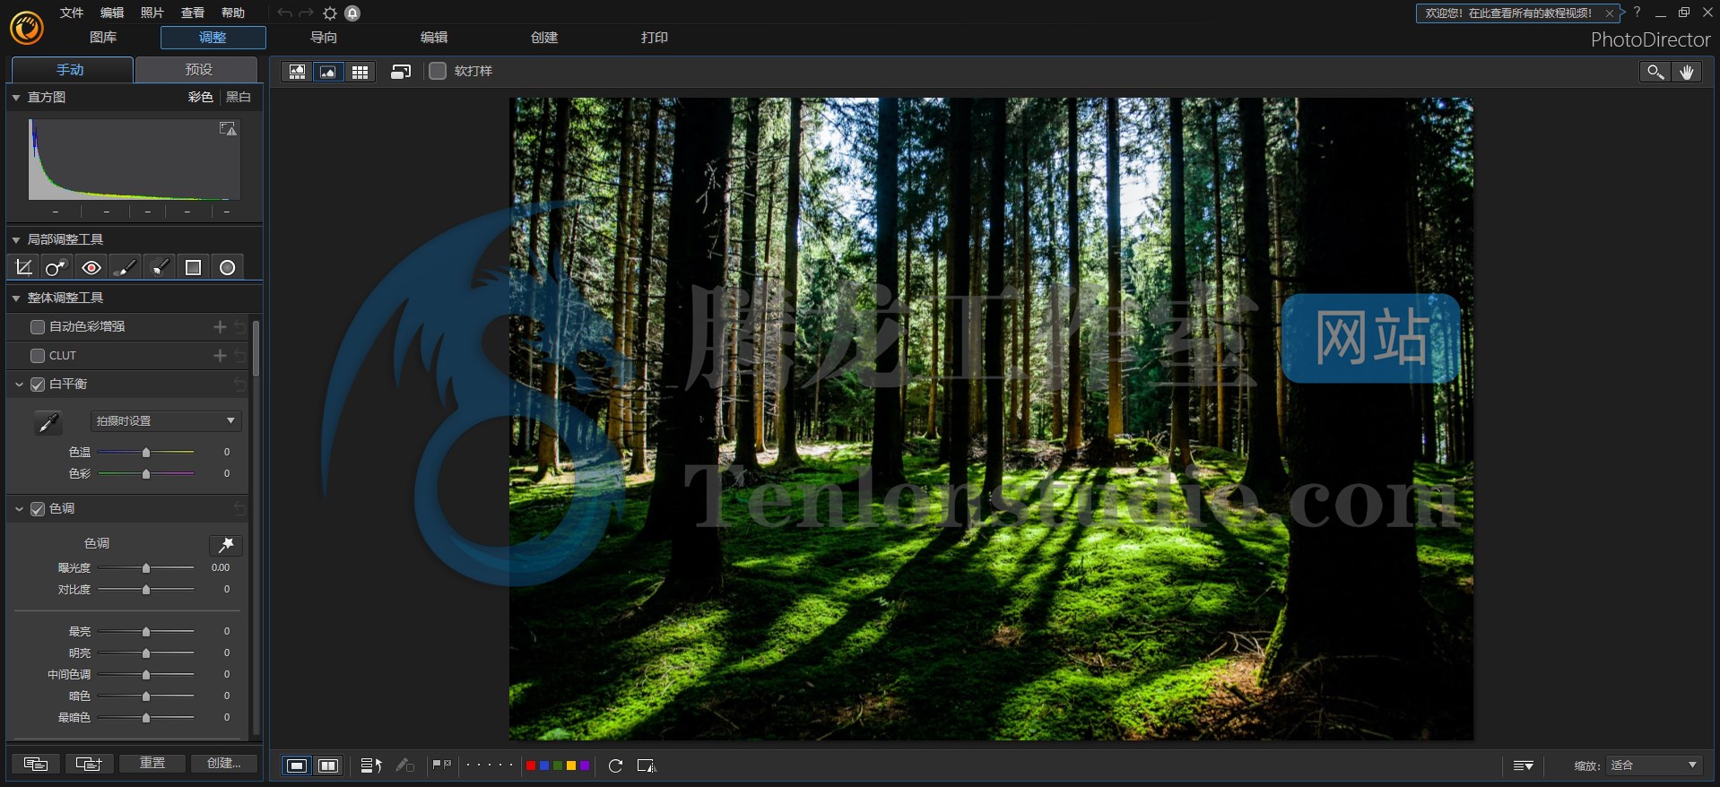This screenshot has width=1720, height=787.
Task: Uncheck the 白平衡 checkbox
Action: click(38, 385)
